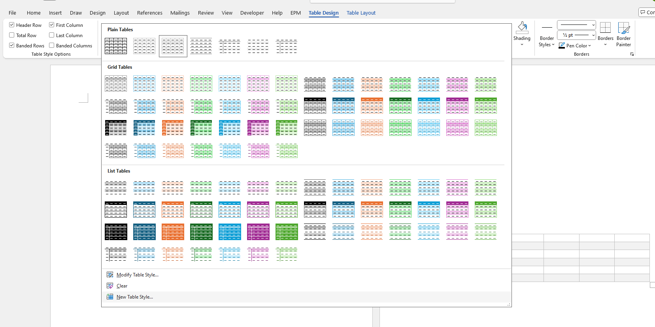
Task: Select the Table Design tab
Action: (x=323, y=13)
